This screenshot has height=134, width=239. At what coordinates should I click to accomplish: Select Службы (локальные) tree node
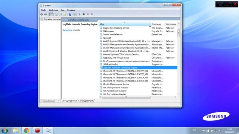pos(50,19)
